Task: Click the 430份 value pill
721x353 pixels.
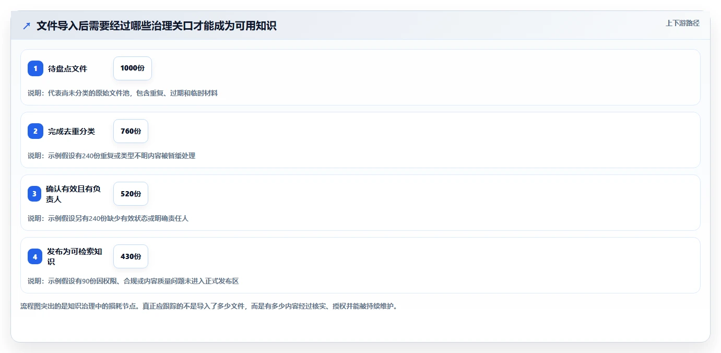Action: (x=131, y=256)
